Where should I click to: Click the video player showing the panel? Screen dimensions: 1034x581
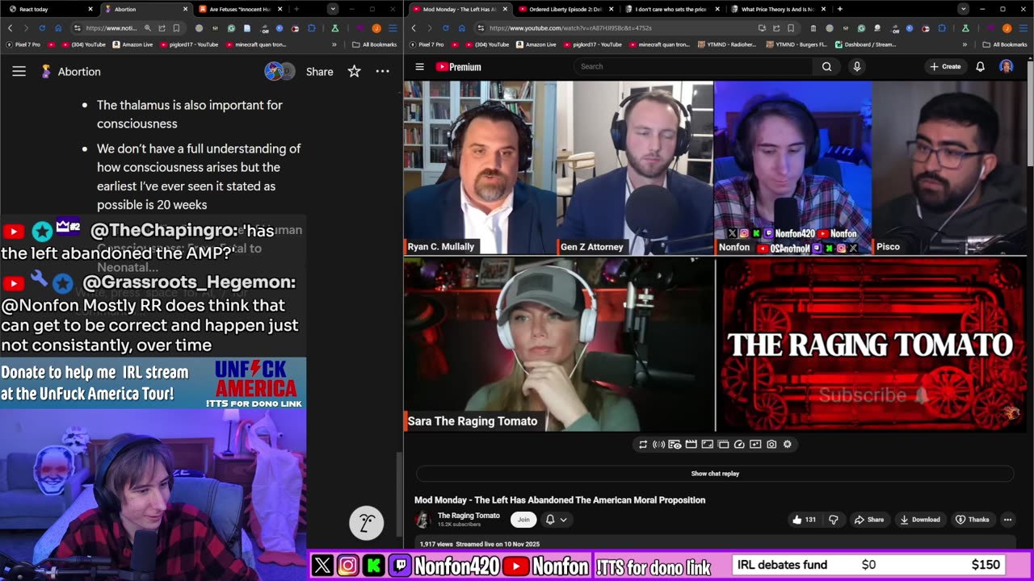(715, 256)
